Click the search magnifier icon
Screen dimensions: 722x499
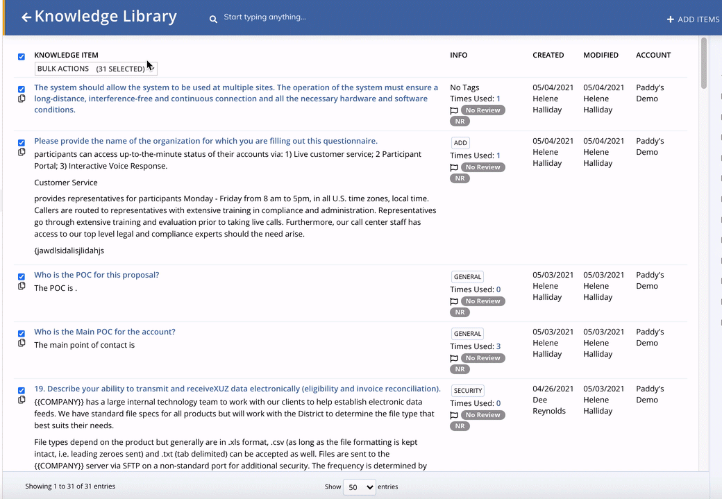click(x=213, y=19)
